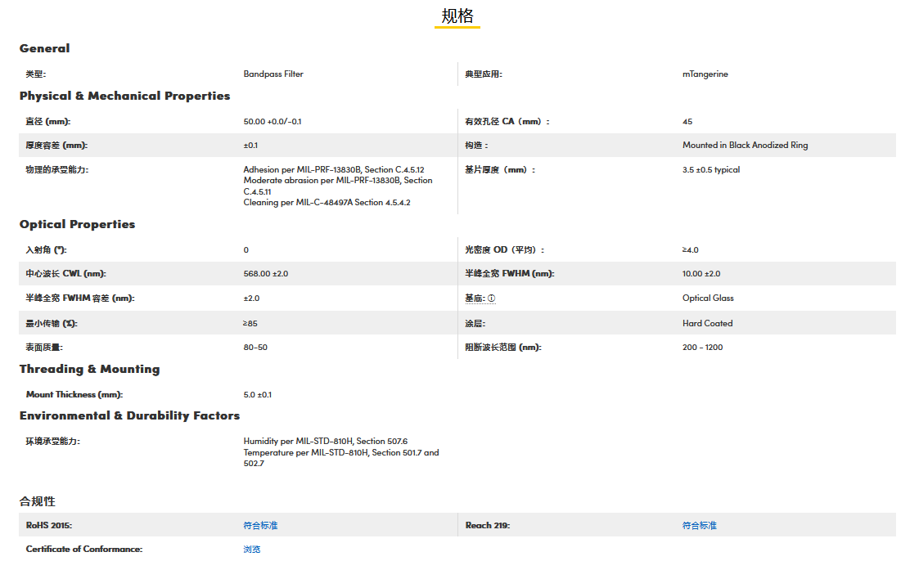Click the Mounted in Black Anodized Ring text

[x=745, y=145]
